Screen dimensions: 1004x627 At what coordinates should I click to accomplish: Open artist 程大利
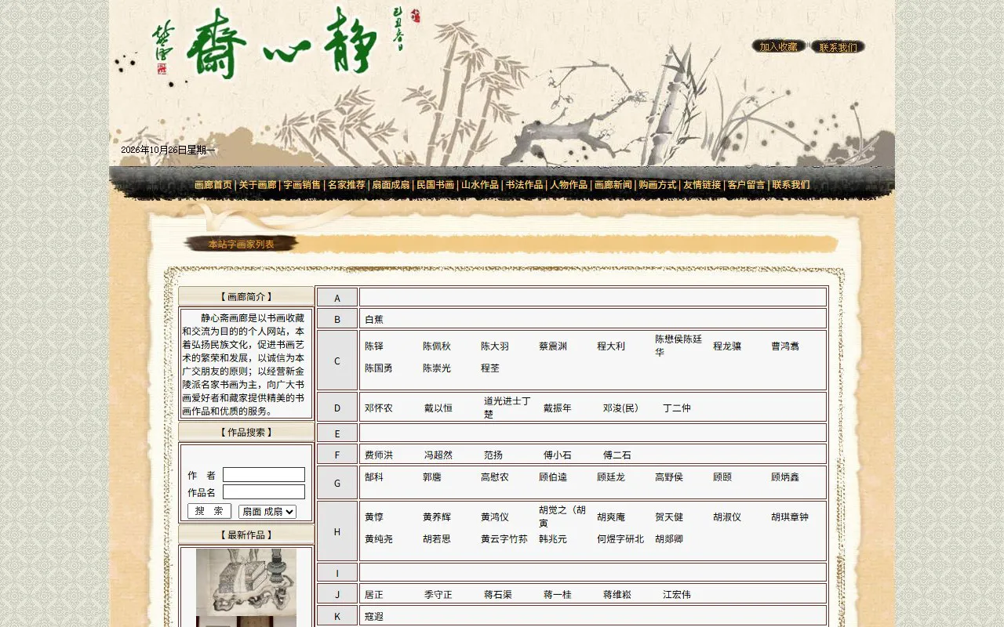point(611,346)
